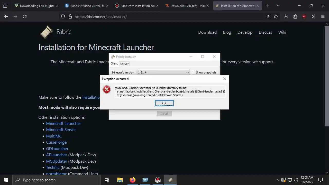This screenshot has width=329, height=185.
Task: Open volume control in system tray
Action: click(x=296, y=180)
